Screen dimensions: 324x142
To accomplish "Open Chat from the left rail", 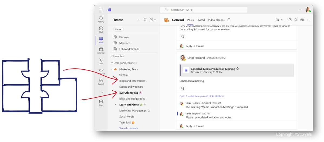I will pyautogui.click(x=101, y=30).
